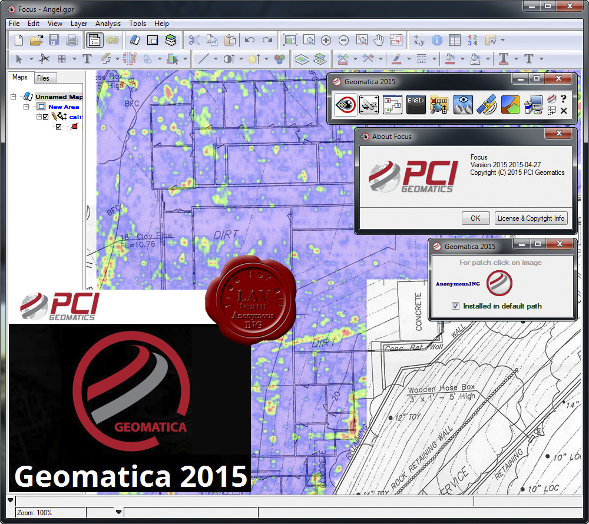Uncheck Installed in default path

point(455,306)
